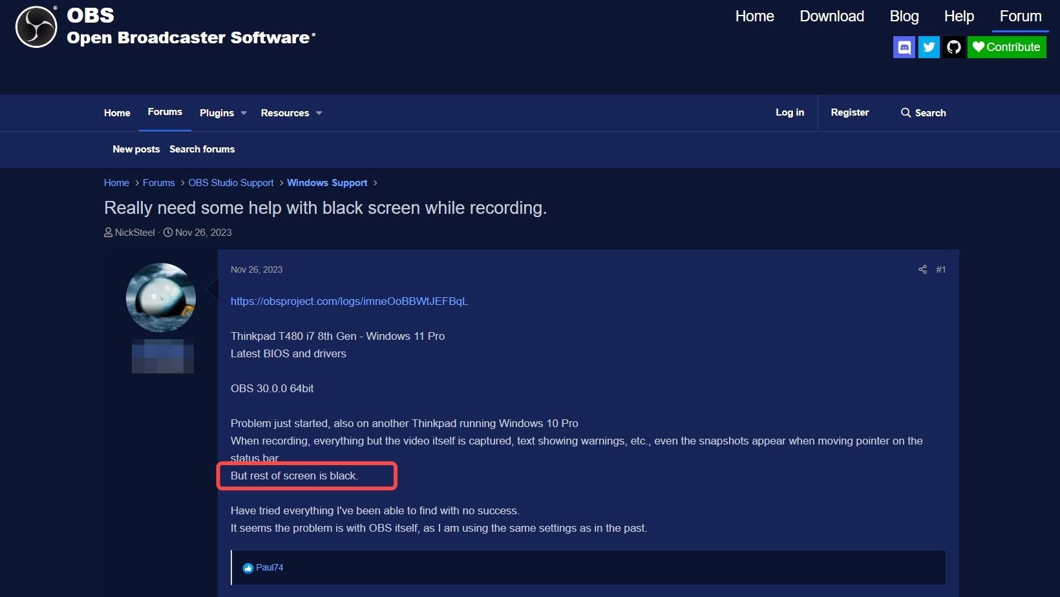This screenshot has height=597, width=1060.
Task: Click the like reaction icon beside Paul74
Action: pyautogui.click(x=248, y=568)
